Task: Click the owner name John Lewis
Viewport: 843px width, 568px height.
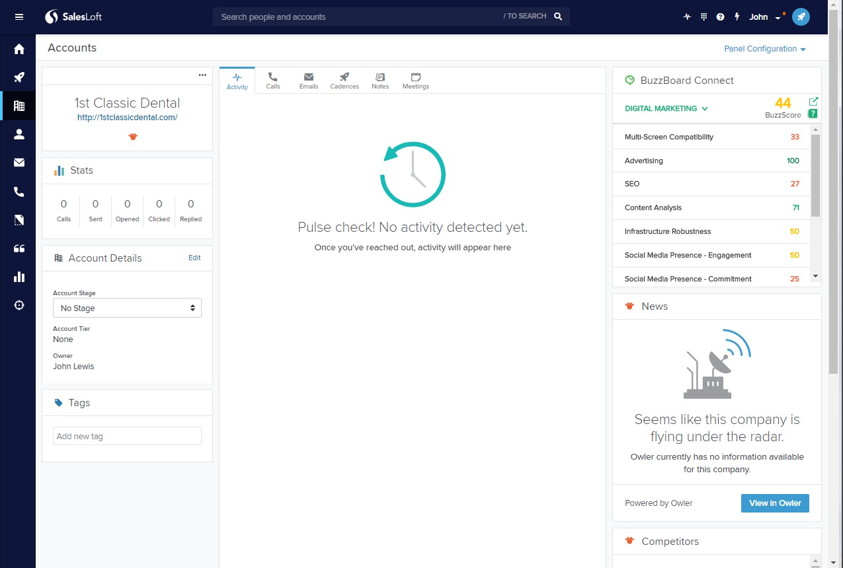Action: pos(73,367)
